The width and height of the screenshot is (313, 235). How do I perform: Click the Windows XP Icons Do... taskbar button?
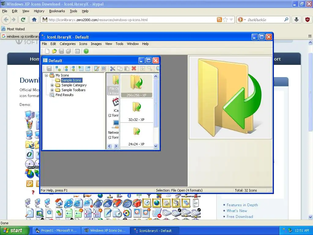pyautogui.click(x=105, y=230)
